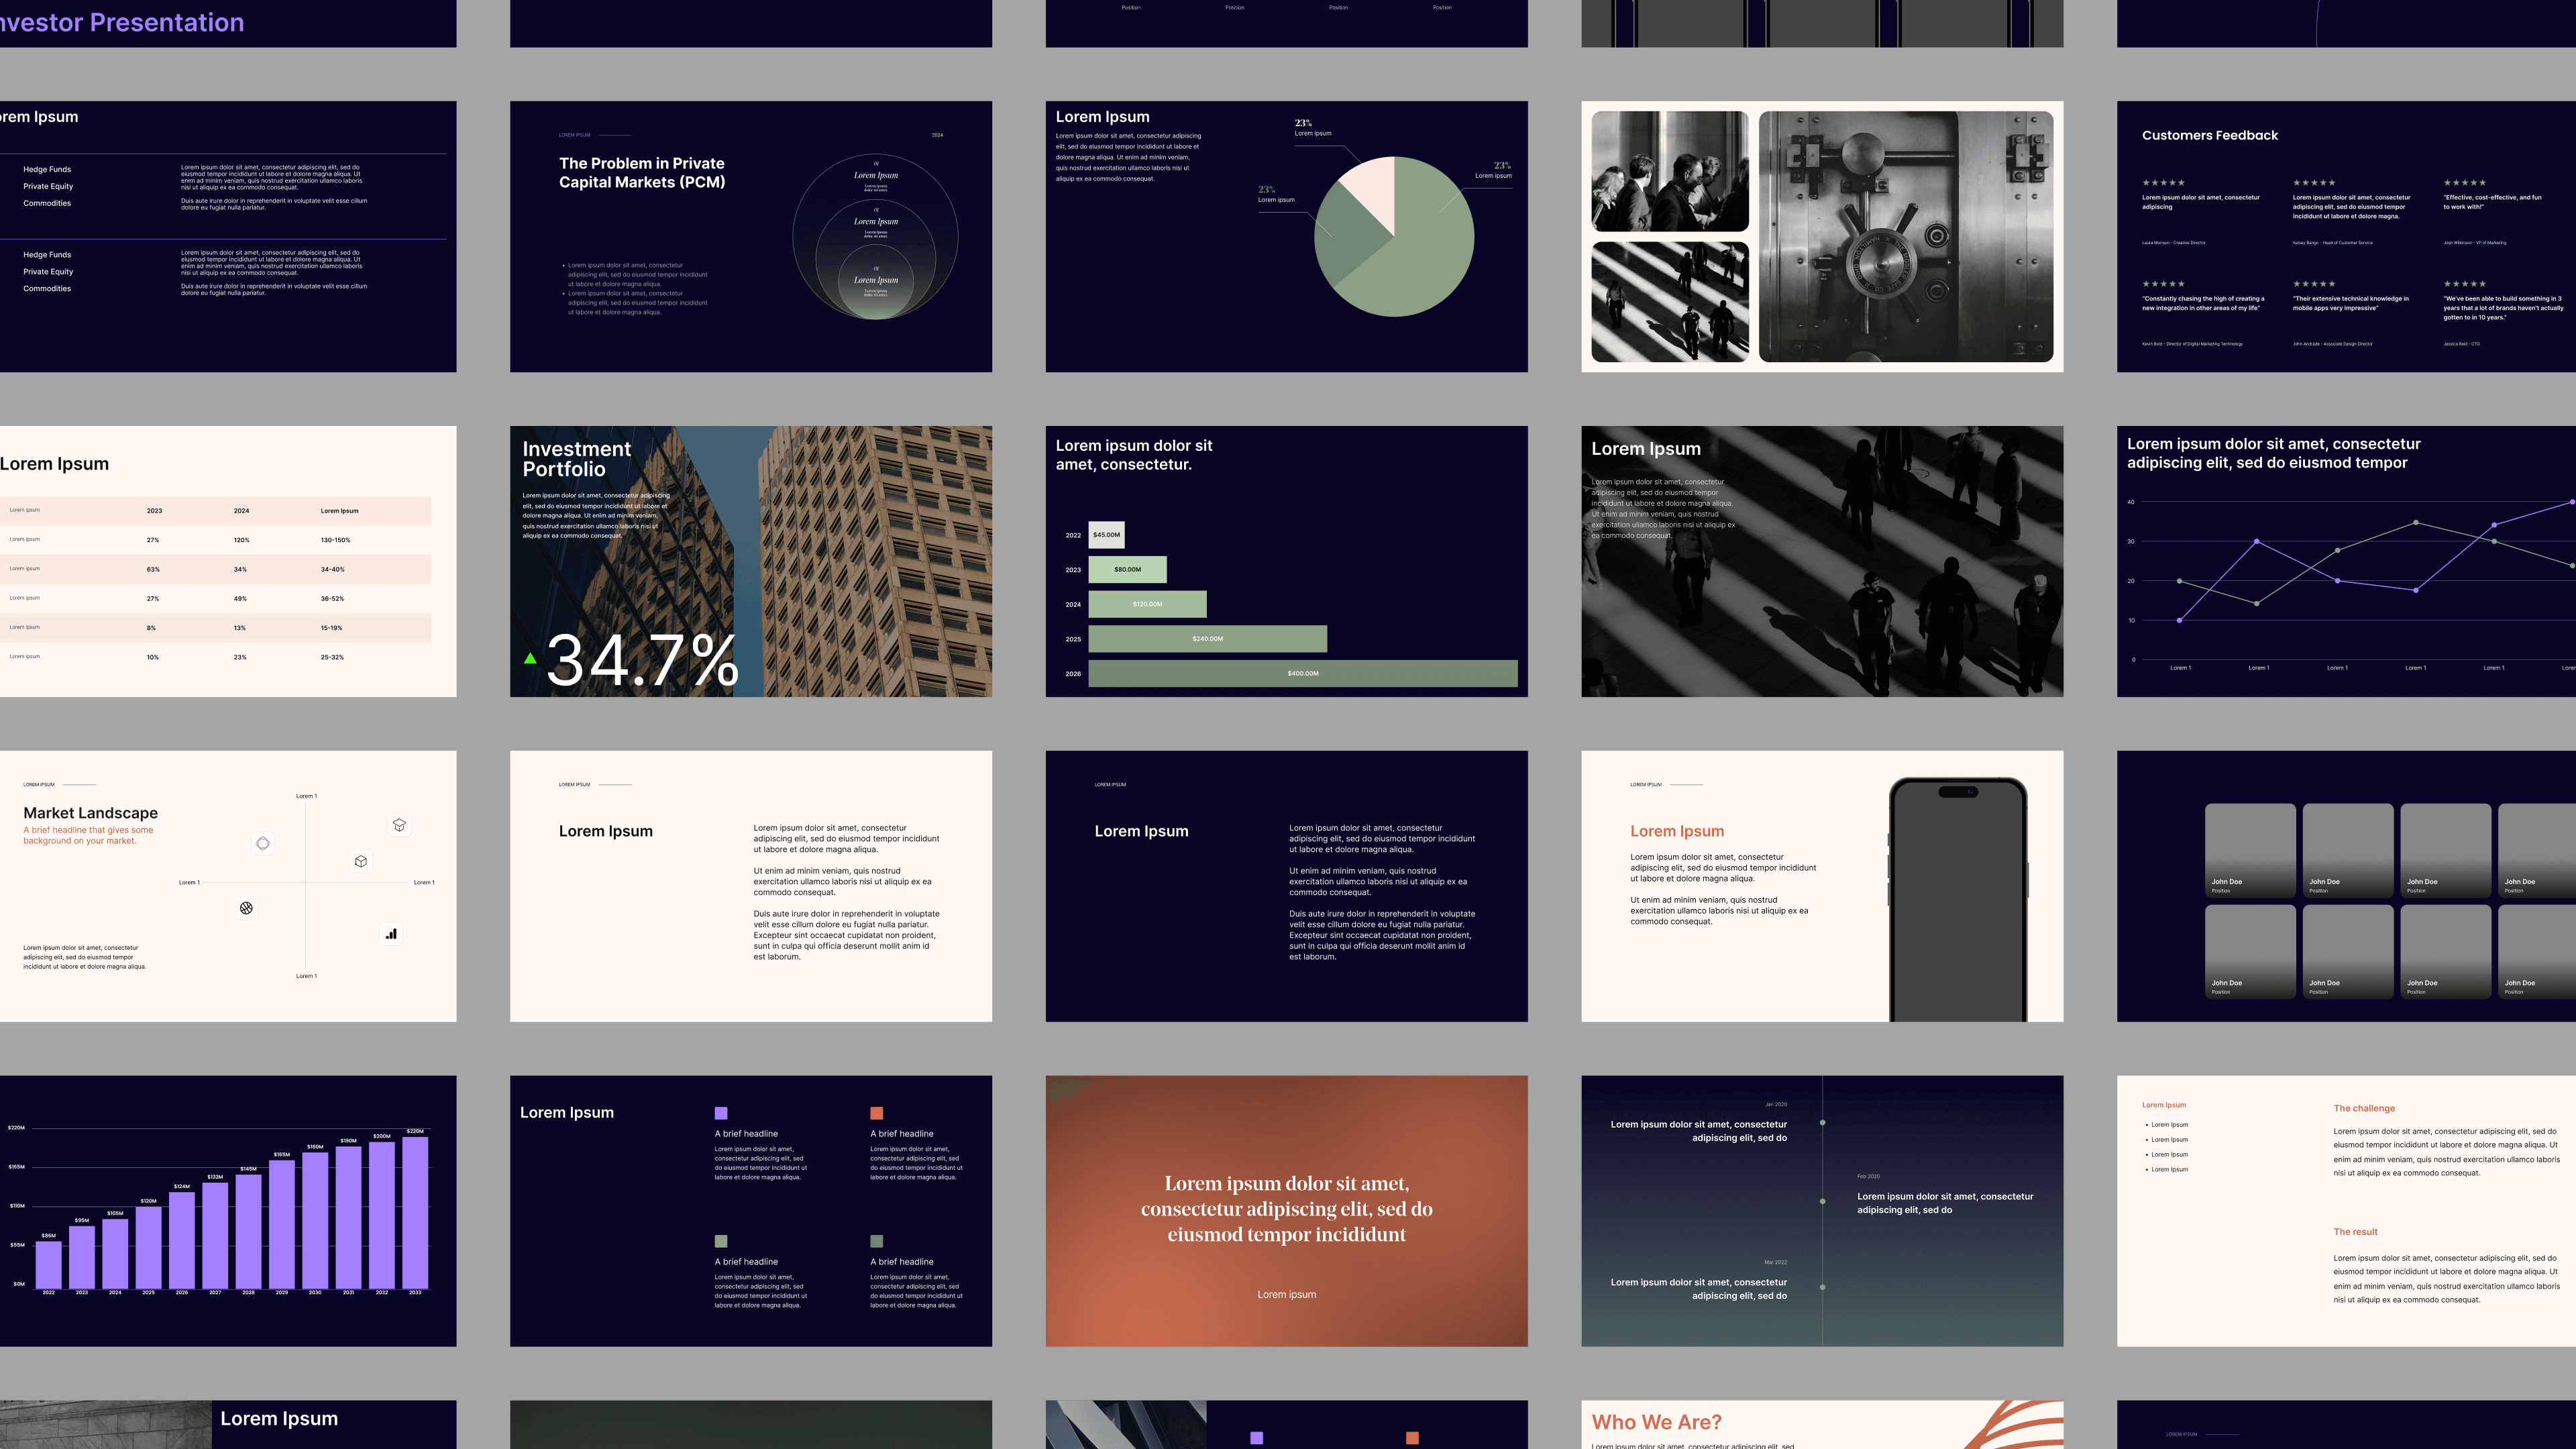Select the $400.00M bar for 2026
This screenshot has width=2576, height=1449.
[x=1302, y=673]
